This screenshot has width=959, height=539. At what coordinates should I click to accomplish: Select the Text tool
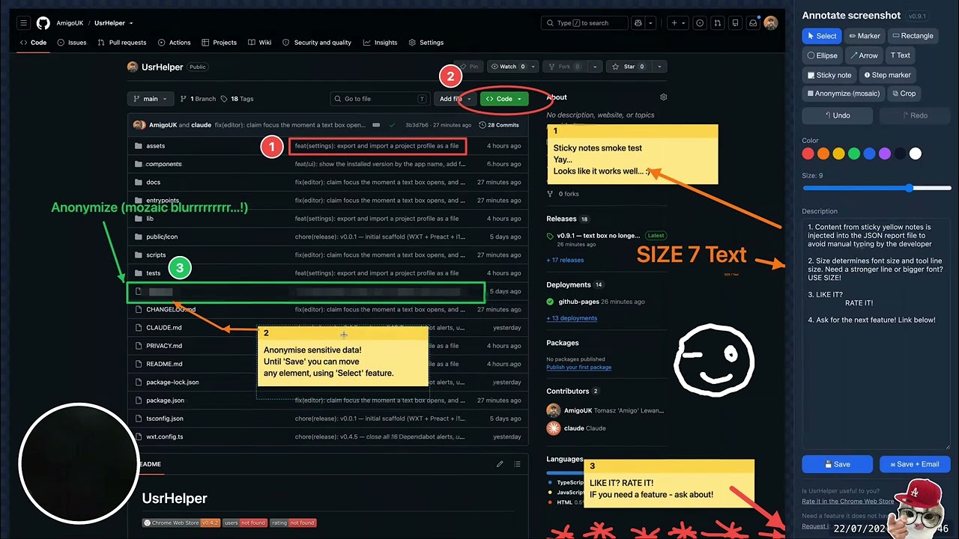click(900, 55)
